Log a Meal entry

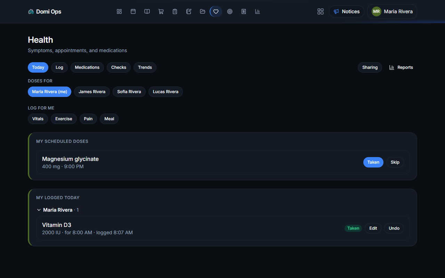tap(109, 119)
